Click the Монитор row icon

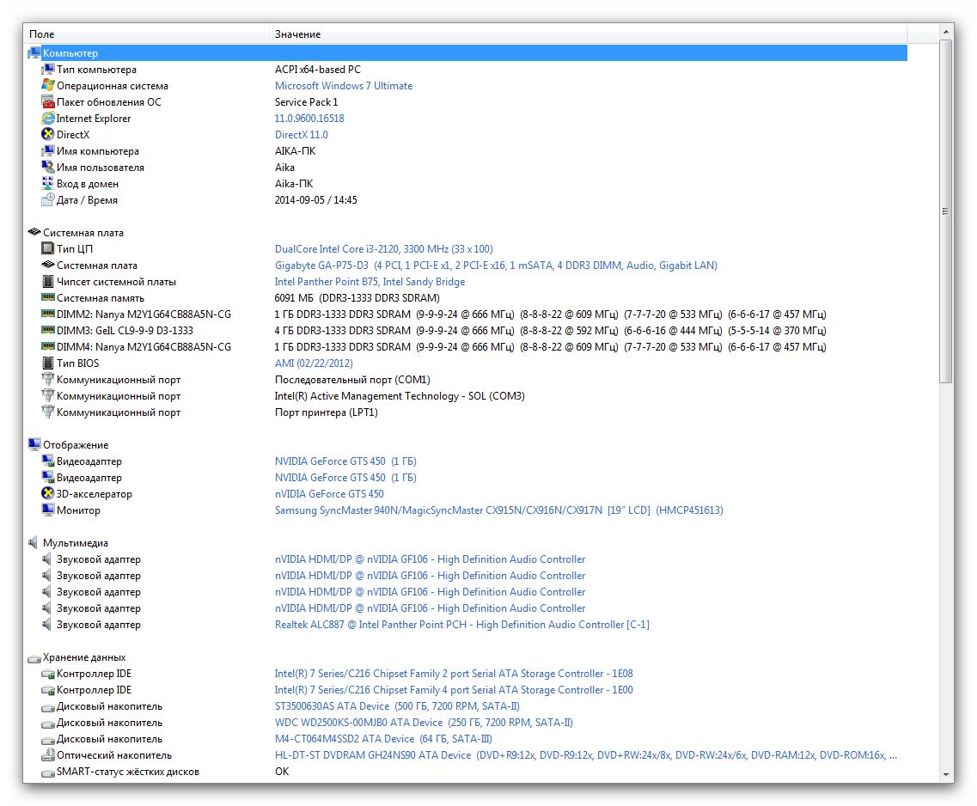pyautogui.click(x=48, y=510)
